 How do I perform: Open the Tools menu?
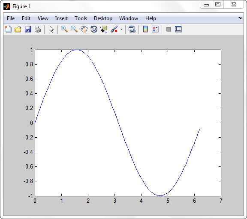pyautogui.click(x=81, y=18)
